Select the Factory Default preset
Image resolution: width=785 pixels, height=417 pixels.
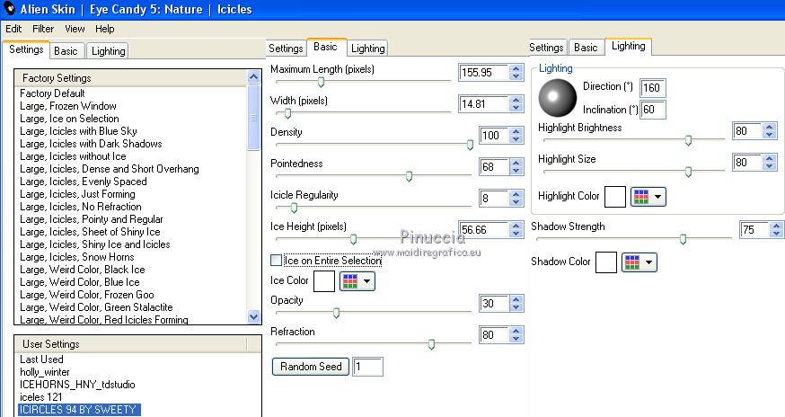point(53,93)
